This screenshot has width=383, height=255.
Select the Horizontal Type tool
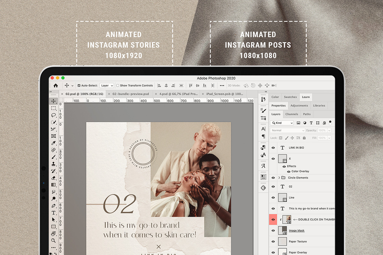pos(53,213)
